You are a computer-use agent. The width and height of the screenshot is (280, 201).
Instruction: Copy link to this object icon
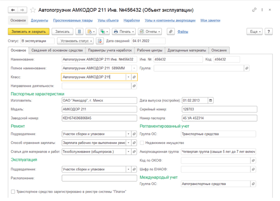click(x=254, y=10)
